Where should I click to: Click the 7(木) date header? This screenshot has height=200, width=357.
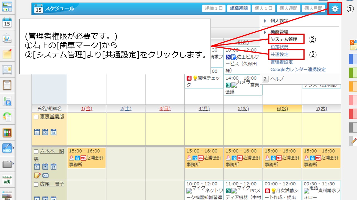point(321,109)
